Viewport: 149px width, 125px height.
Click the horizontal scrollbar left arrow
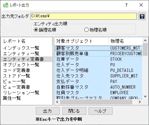pos(57,102)
